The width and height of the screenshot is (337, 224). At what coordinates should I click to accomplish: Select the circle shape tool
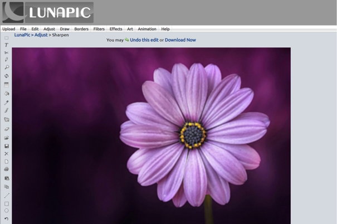pos(7,211)
